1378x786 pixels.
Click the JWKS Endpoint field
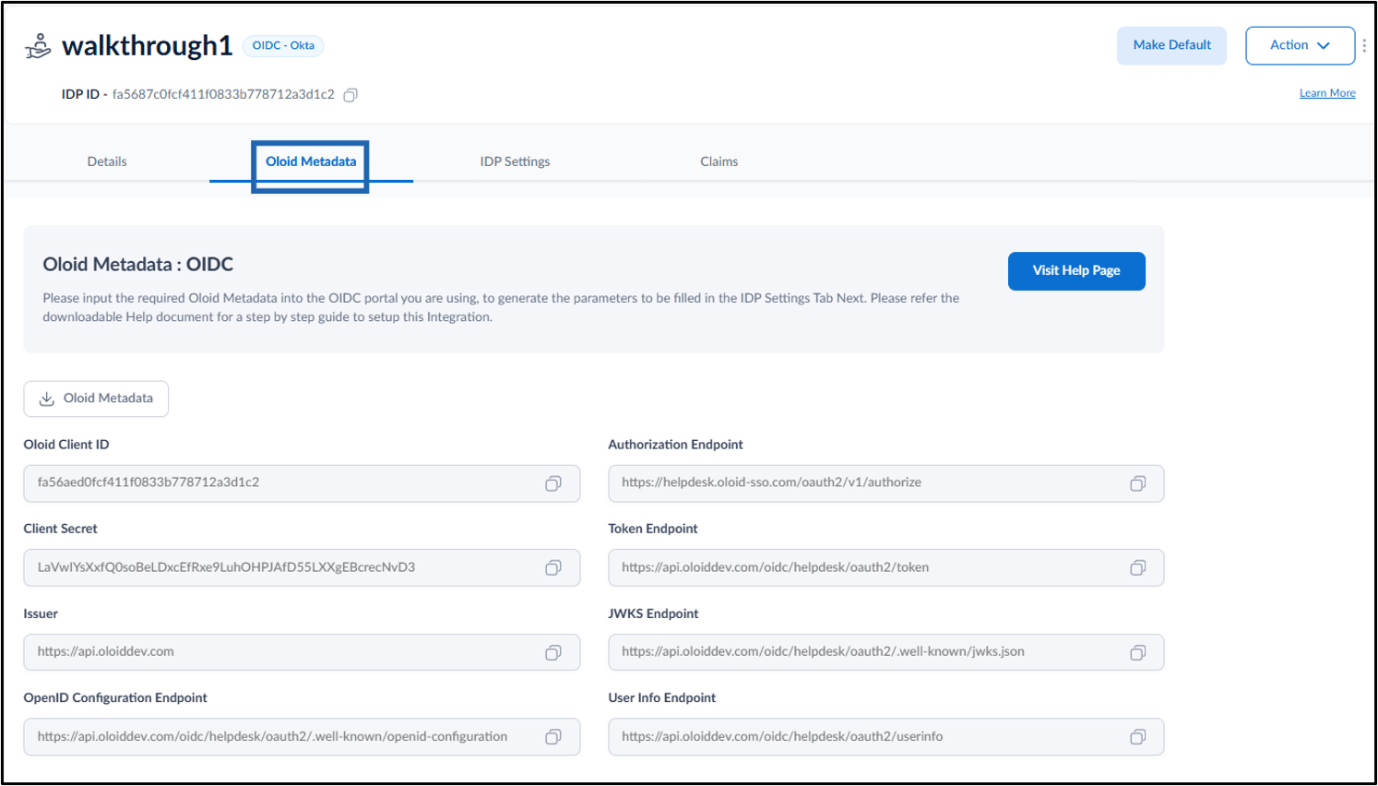pos(885,652)
